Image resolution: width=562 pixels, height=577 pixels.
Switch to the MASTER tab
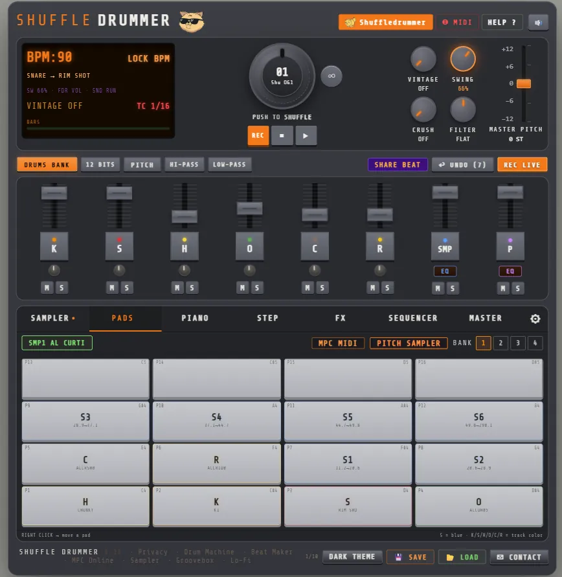485,319
